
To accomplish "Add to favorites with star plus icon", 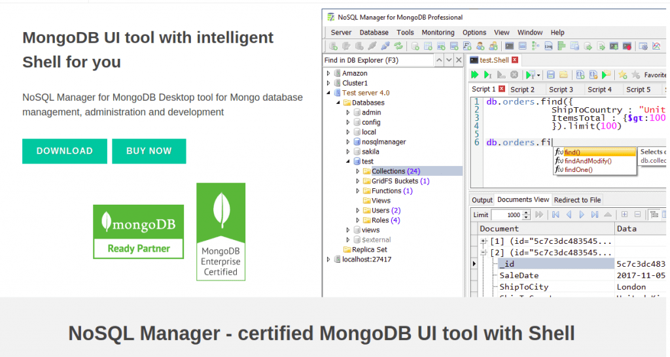I will [623, 75].
